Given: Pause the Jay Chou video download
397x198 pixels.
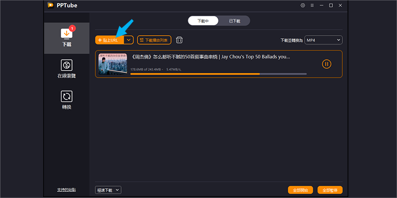Looking at the screenshot, I should tap(327, 64).
